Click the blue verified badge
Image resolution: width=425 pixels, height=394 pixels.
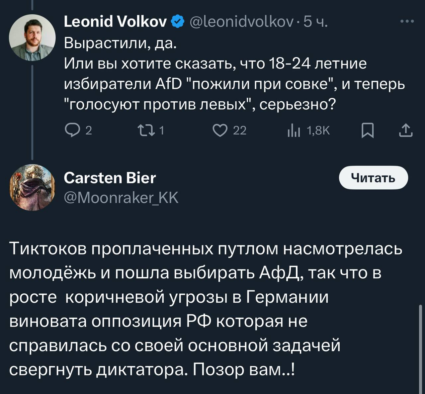[178, 22]
